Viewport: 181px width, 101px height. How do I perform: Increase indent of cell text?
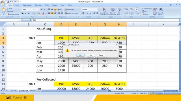click(x=62, y=13)
